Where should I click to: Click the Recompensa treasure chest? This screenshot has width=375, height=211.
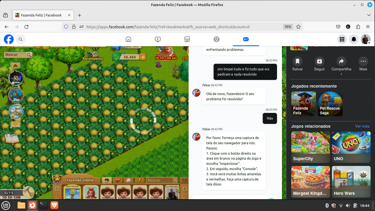(x=93, y=55)
